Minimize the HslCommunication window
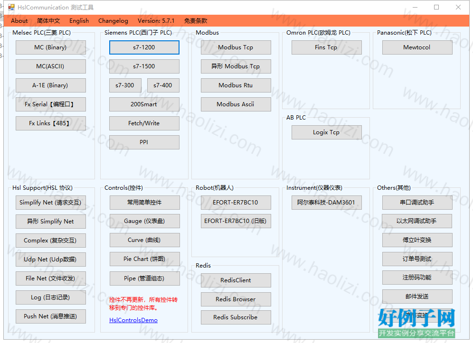Image resolution: width=473 pixels, height=343 pixels. [415, 7]
